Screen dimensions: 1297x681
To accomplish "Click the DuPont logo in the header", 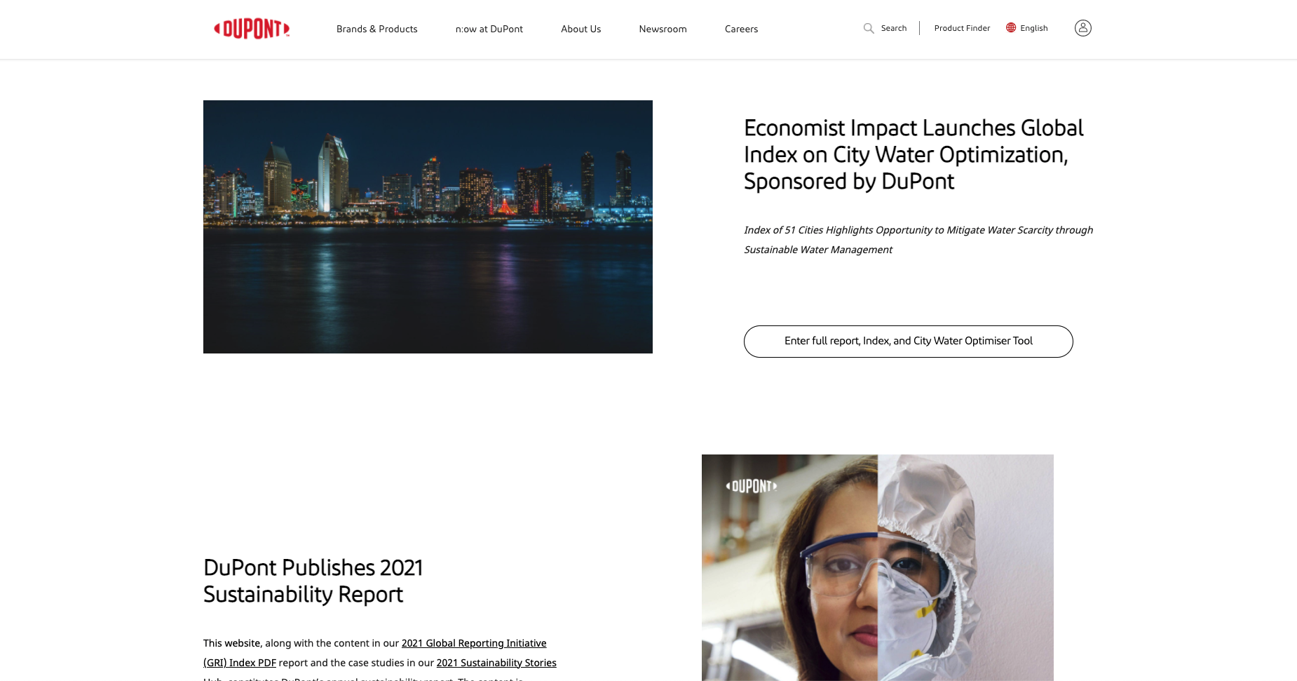I will pos(252,29).
